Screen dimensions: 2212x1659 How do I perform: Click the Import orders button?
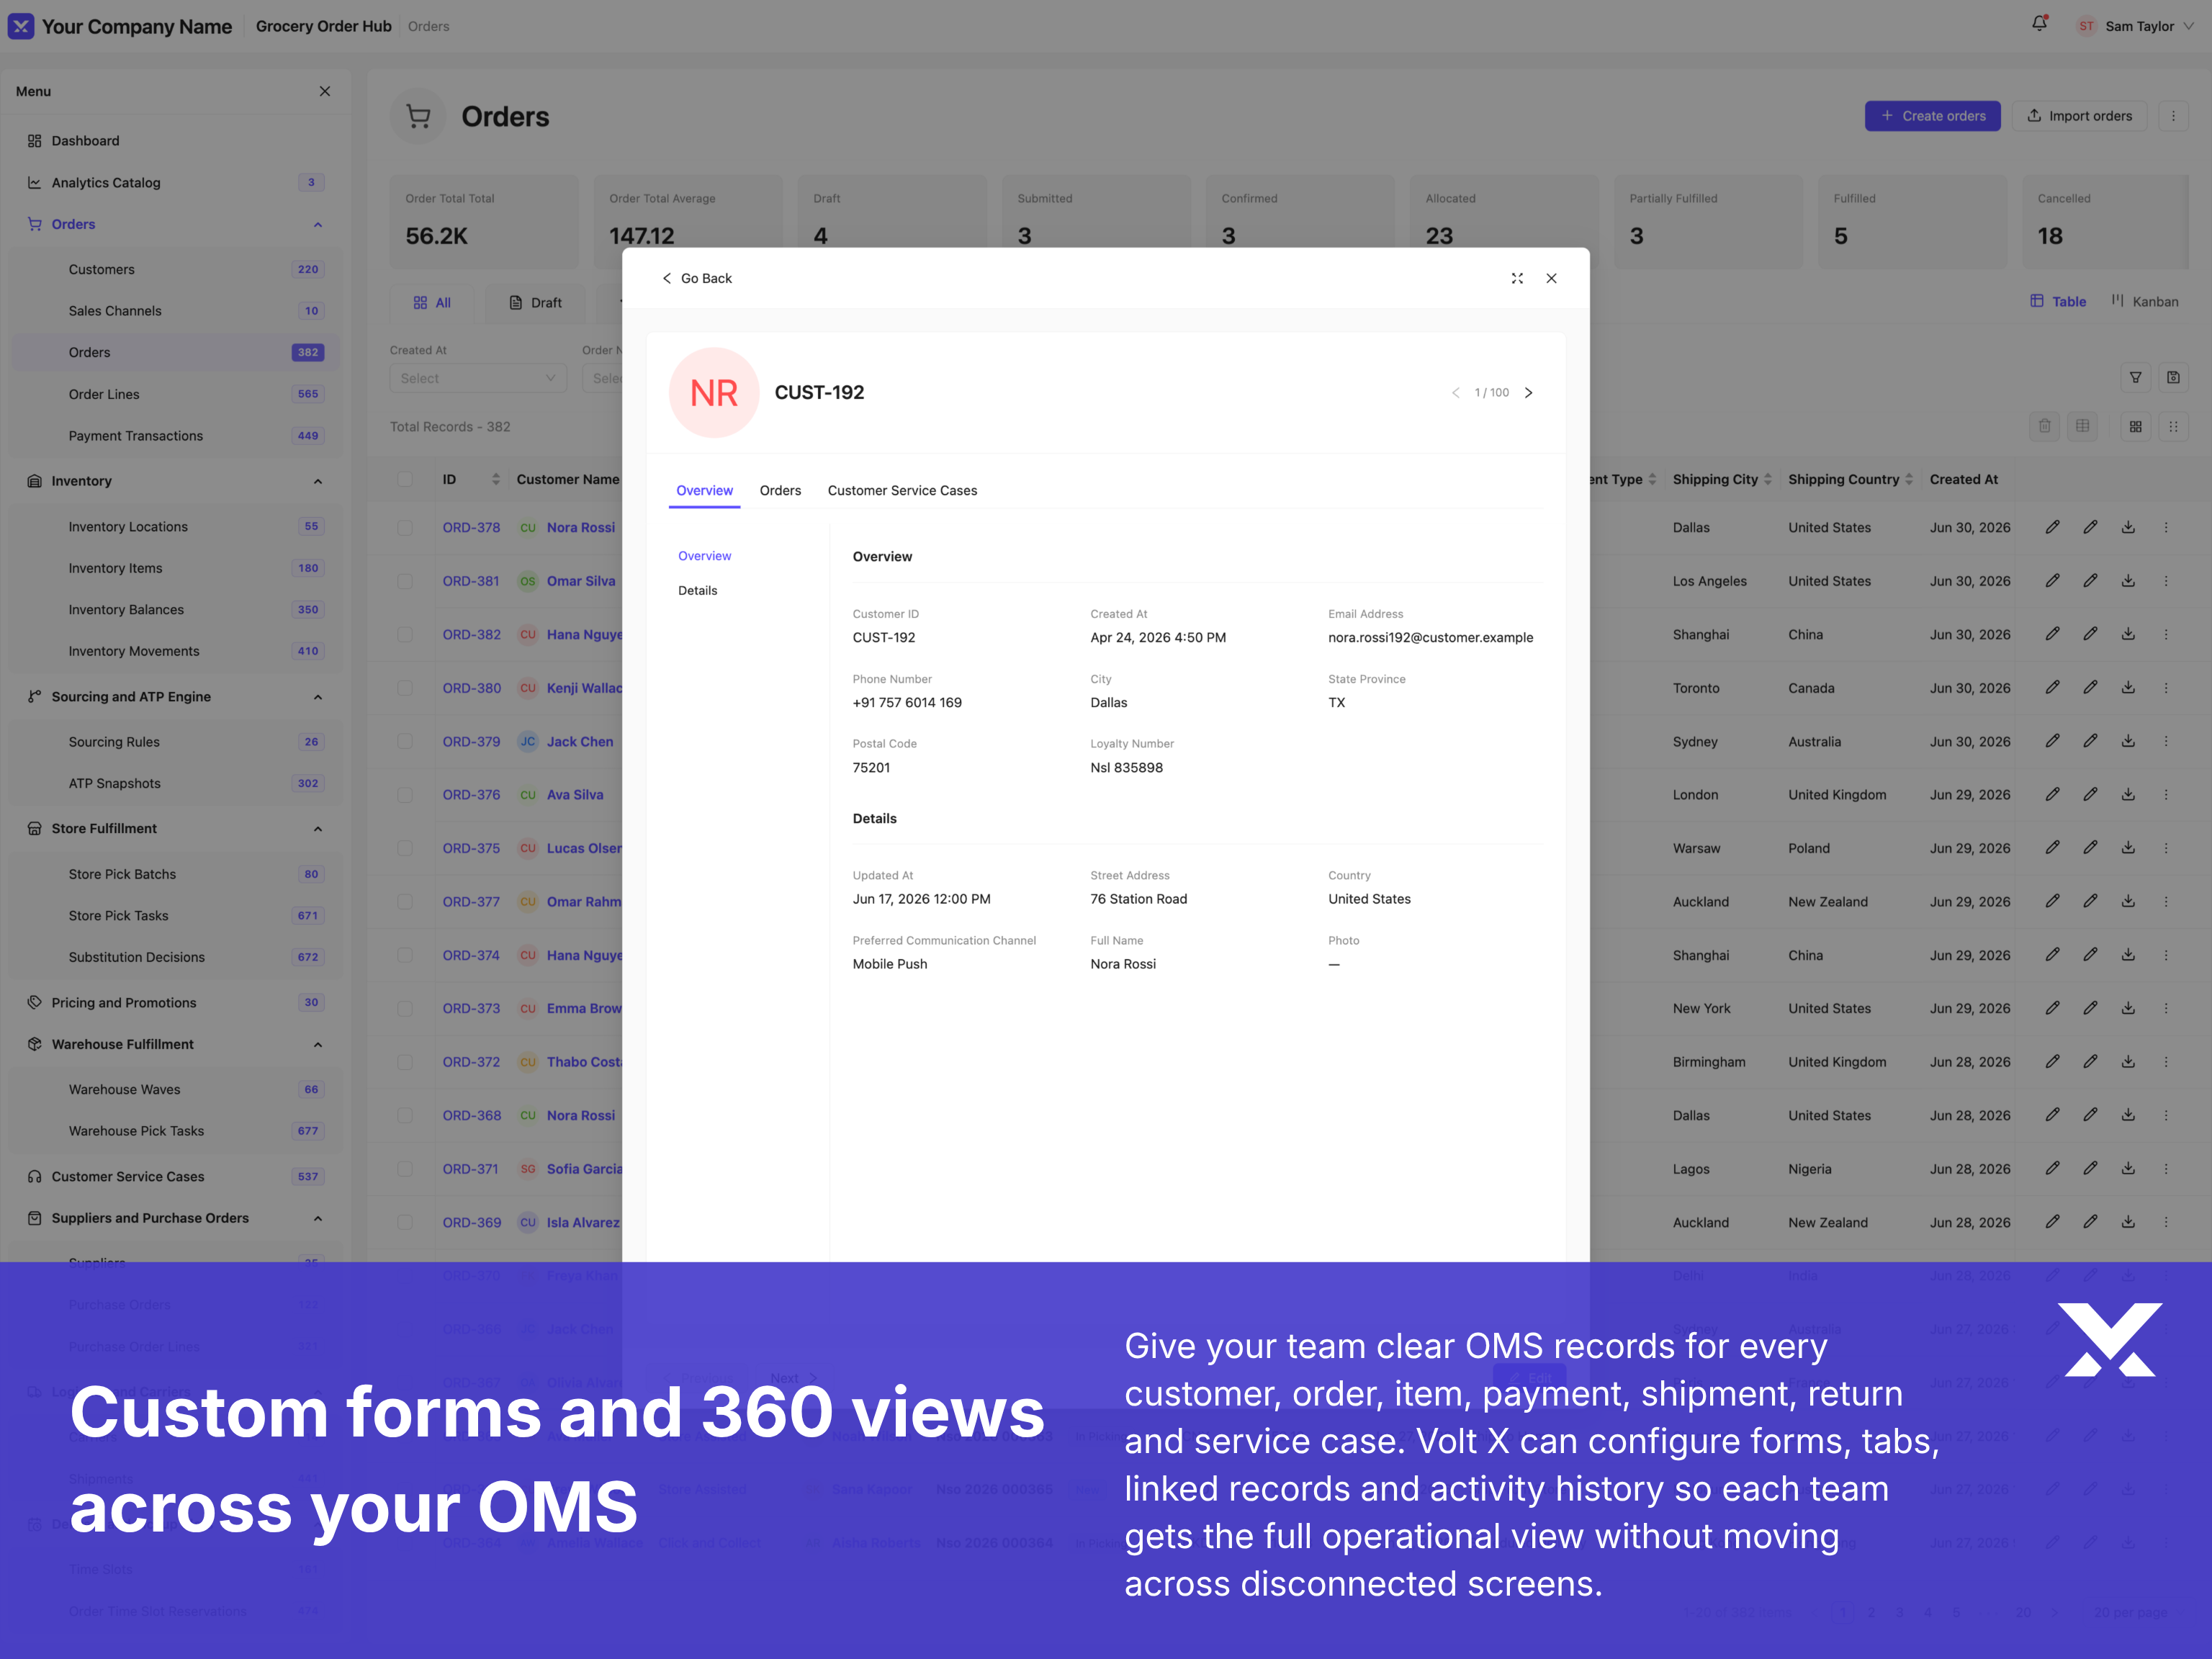click(2079, 116)
